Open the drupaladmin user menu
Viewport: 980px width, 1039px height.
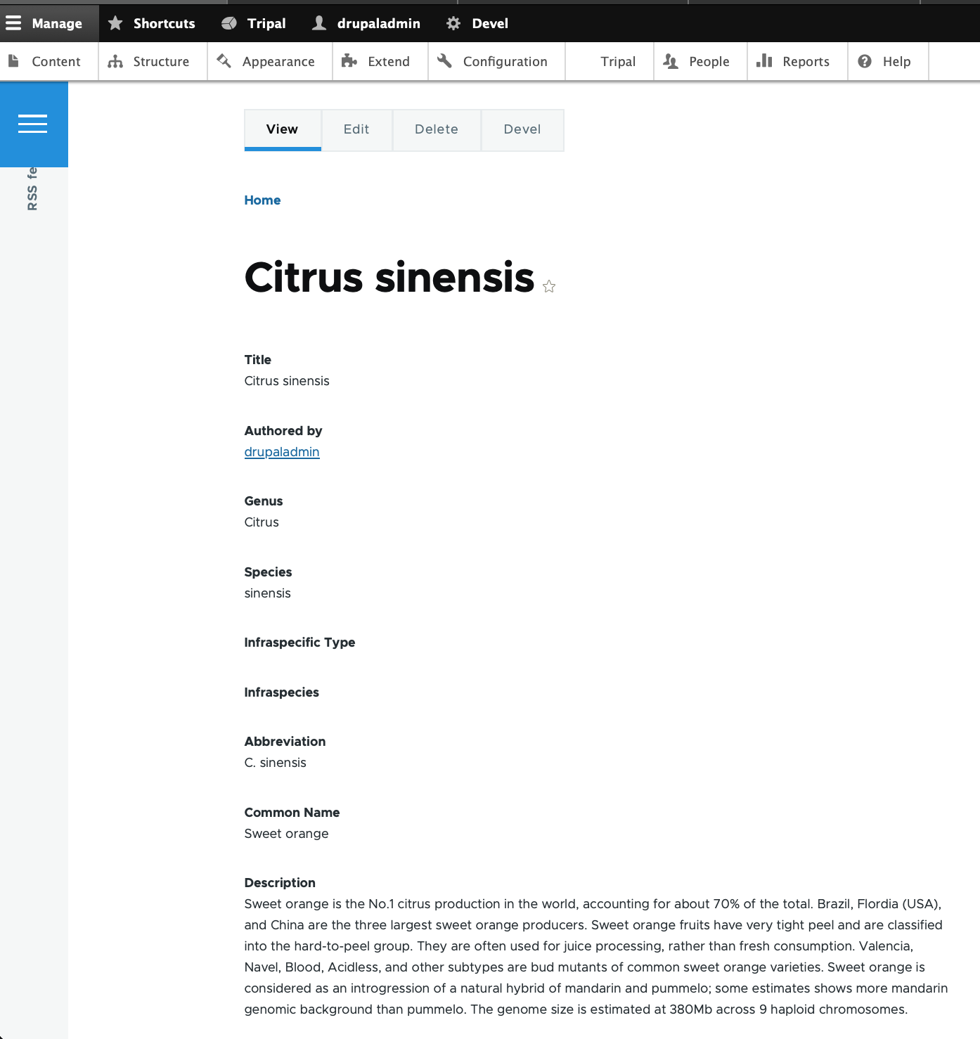366,23
